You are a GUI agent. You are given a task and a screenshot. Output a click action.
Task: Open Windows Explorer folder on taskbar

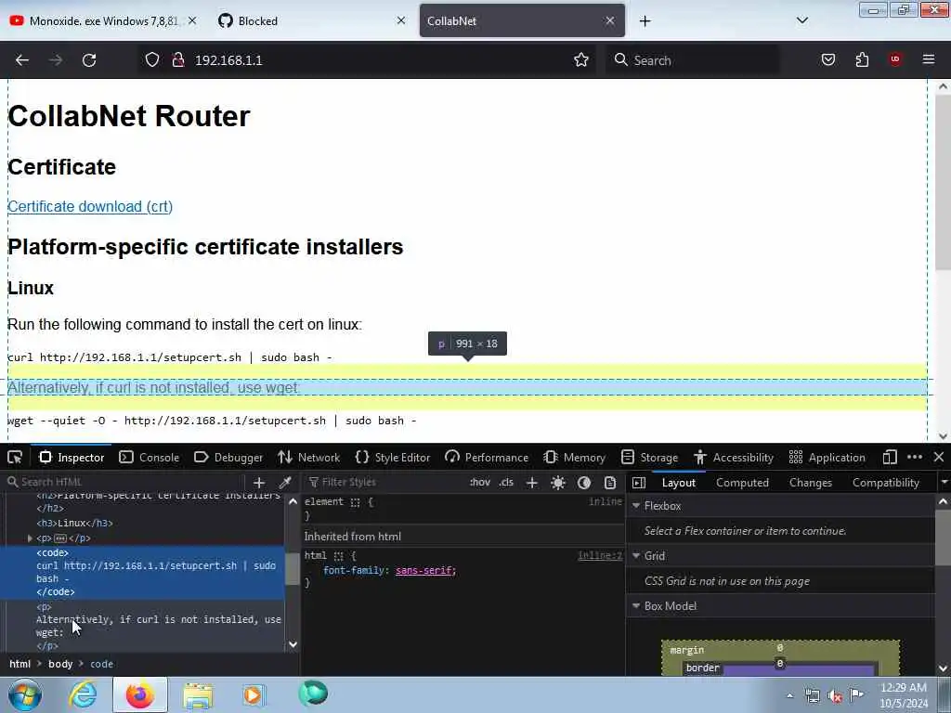(x=199, y=694)
